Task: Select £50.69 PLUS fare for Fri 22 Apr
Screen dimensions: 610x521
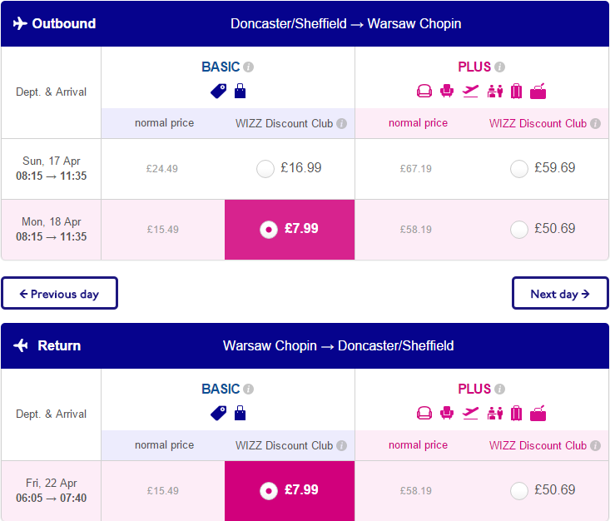Action: click(519, 491)
